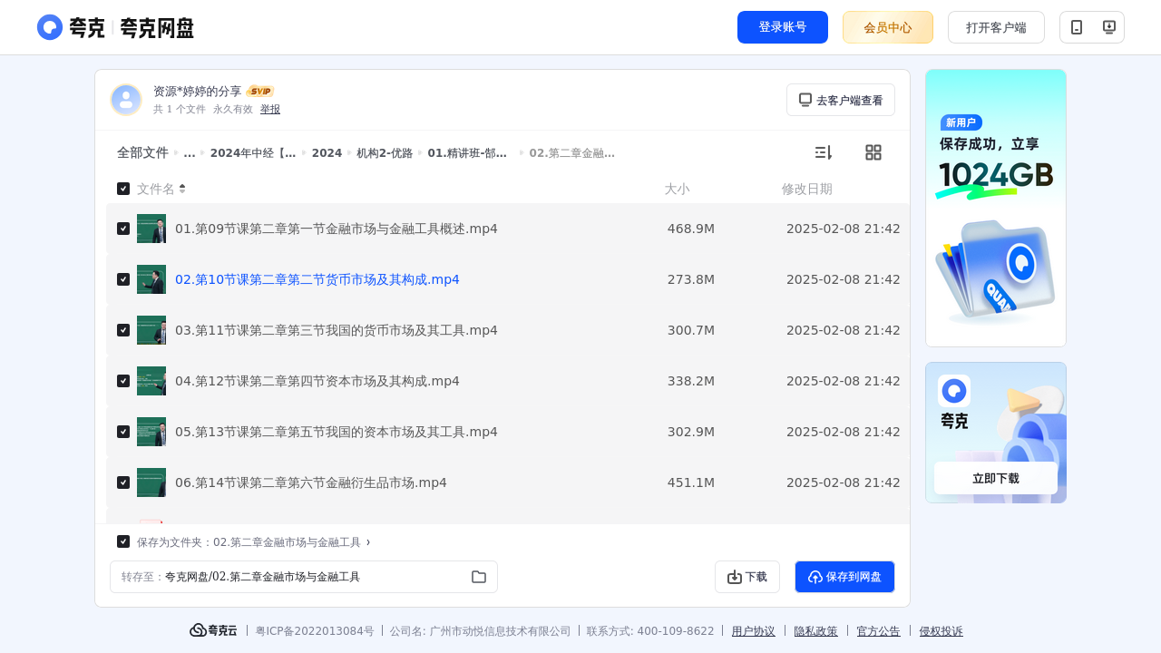
Task: Expand the 保存为文件夹 arrow
Action: [x=368, y=542]
